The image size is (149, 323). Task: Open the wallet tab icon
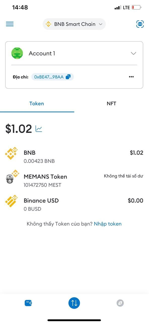tap(28, 303)
